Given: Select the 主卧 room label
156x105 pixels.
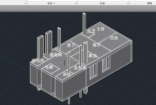Looking at the screenshot, I should [x=101, y=28].
